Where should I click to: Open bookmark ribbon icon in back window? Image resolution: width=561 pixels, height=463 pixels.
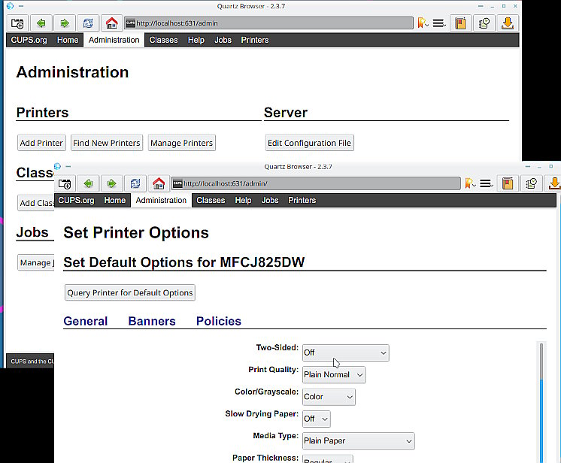point(423,23)
